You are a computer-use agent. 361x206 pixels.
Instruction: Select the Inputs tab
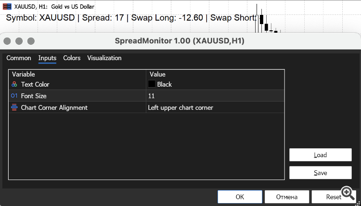click(x=47, y=58)
